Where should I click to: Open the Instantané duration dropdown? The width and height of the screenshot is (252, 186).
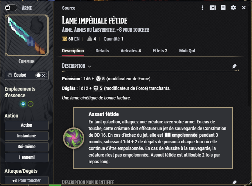click(x=27, y=136)
